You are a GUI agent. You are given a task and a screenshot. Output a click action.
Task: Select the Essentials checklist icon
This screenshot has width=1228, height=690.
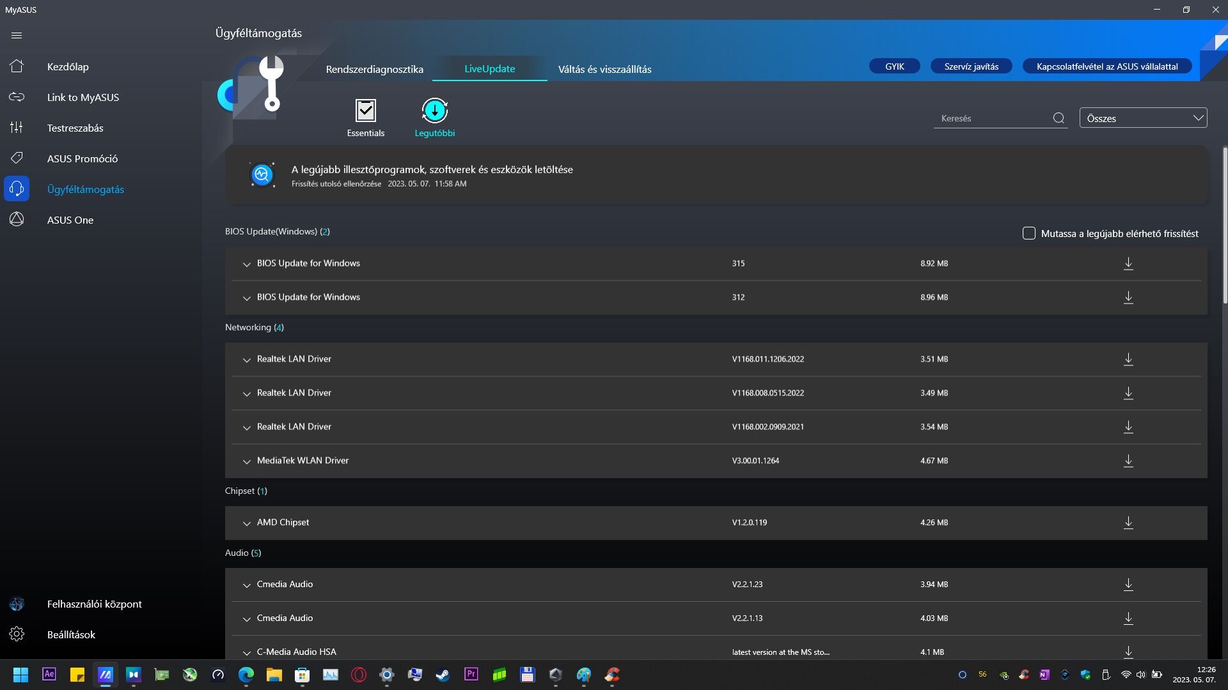click(x=366, y=111)
